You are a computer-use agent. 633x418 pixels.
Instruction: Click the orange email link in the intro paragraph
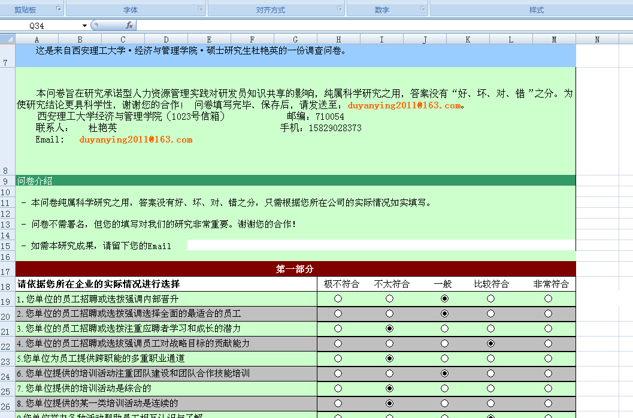point(404,105)
